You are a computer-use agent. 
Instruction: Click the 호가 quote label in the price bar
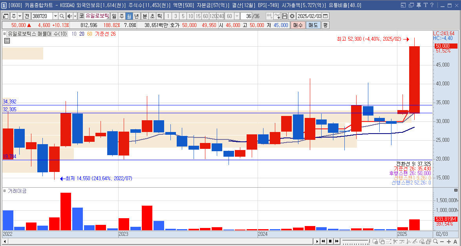click(x=175, y=25)
